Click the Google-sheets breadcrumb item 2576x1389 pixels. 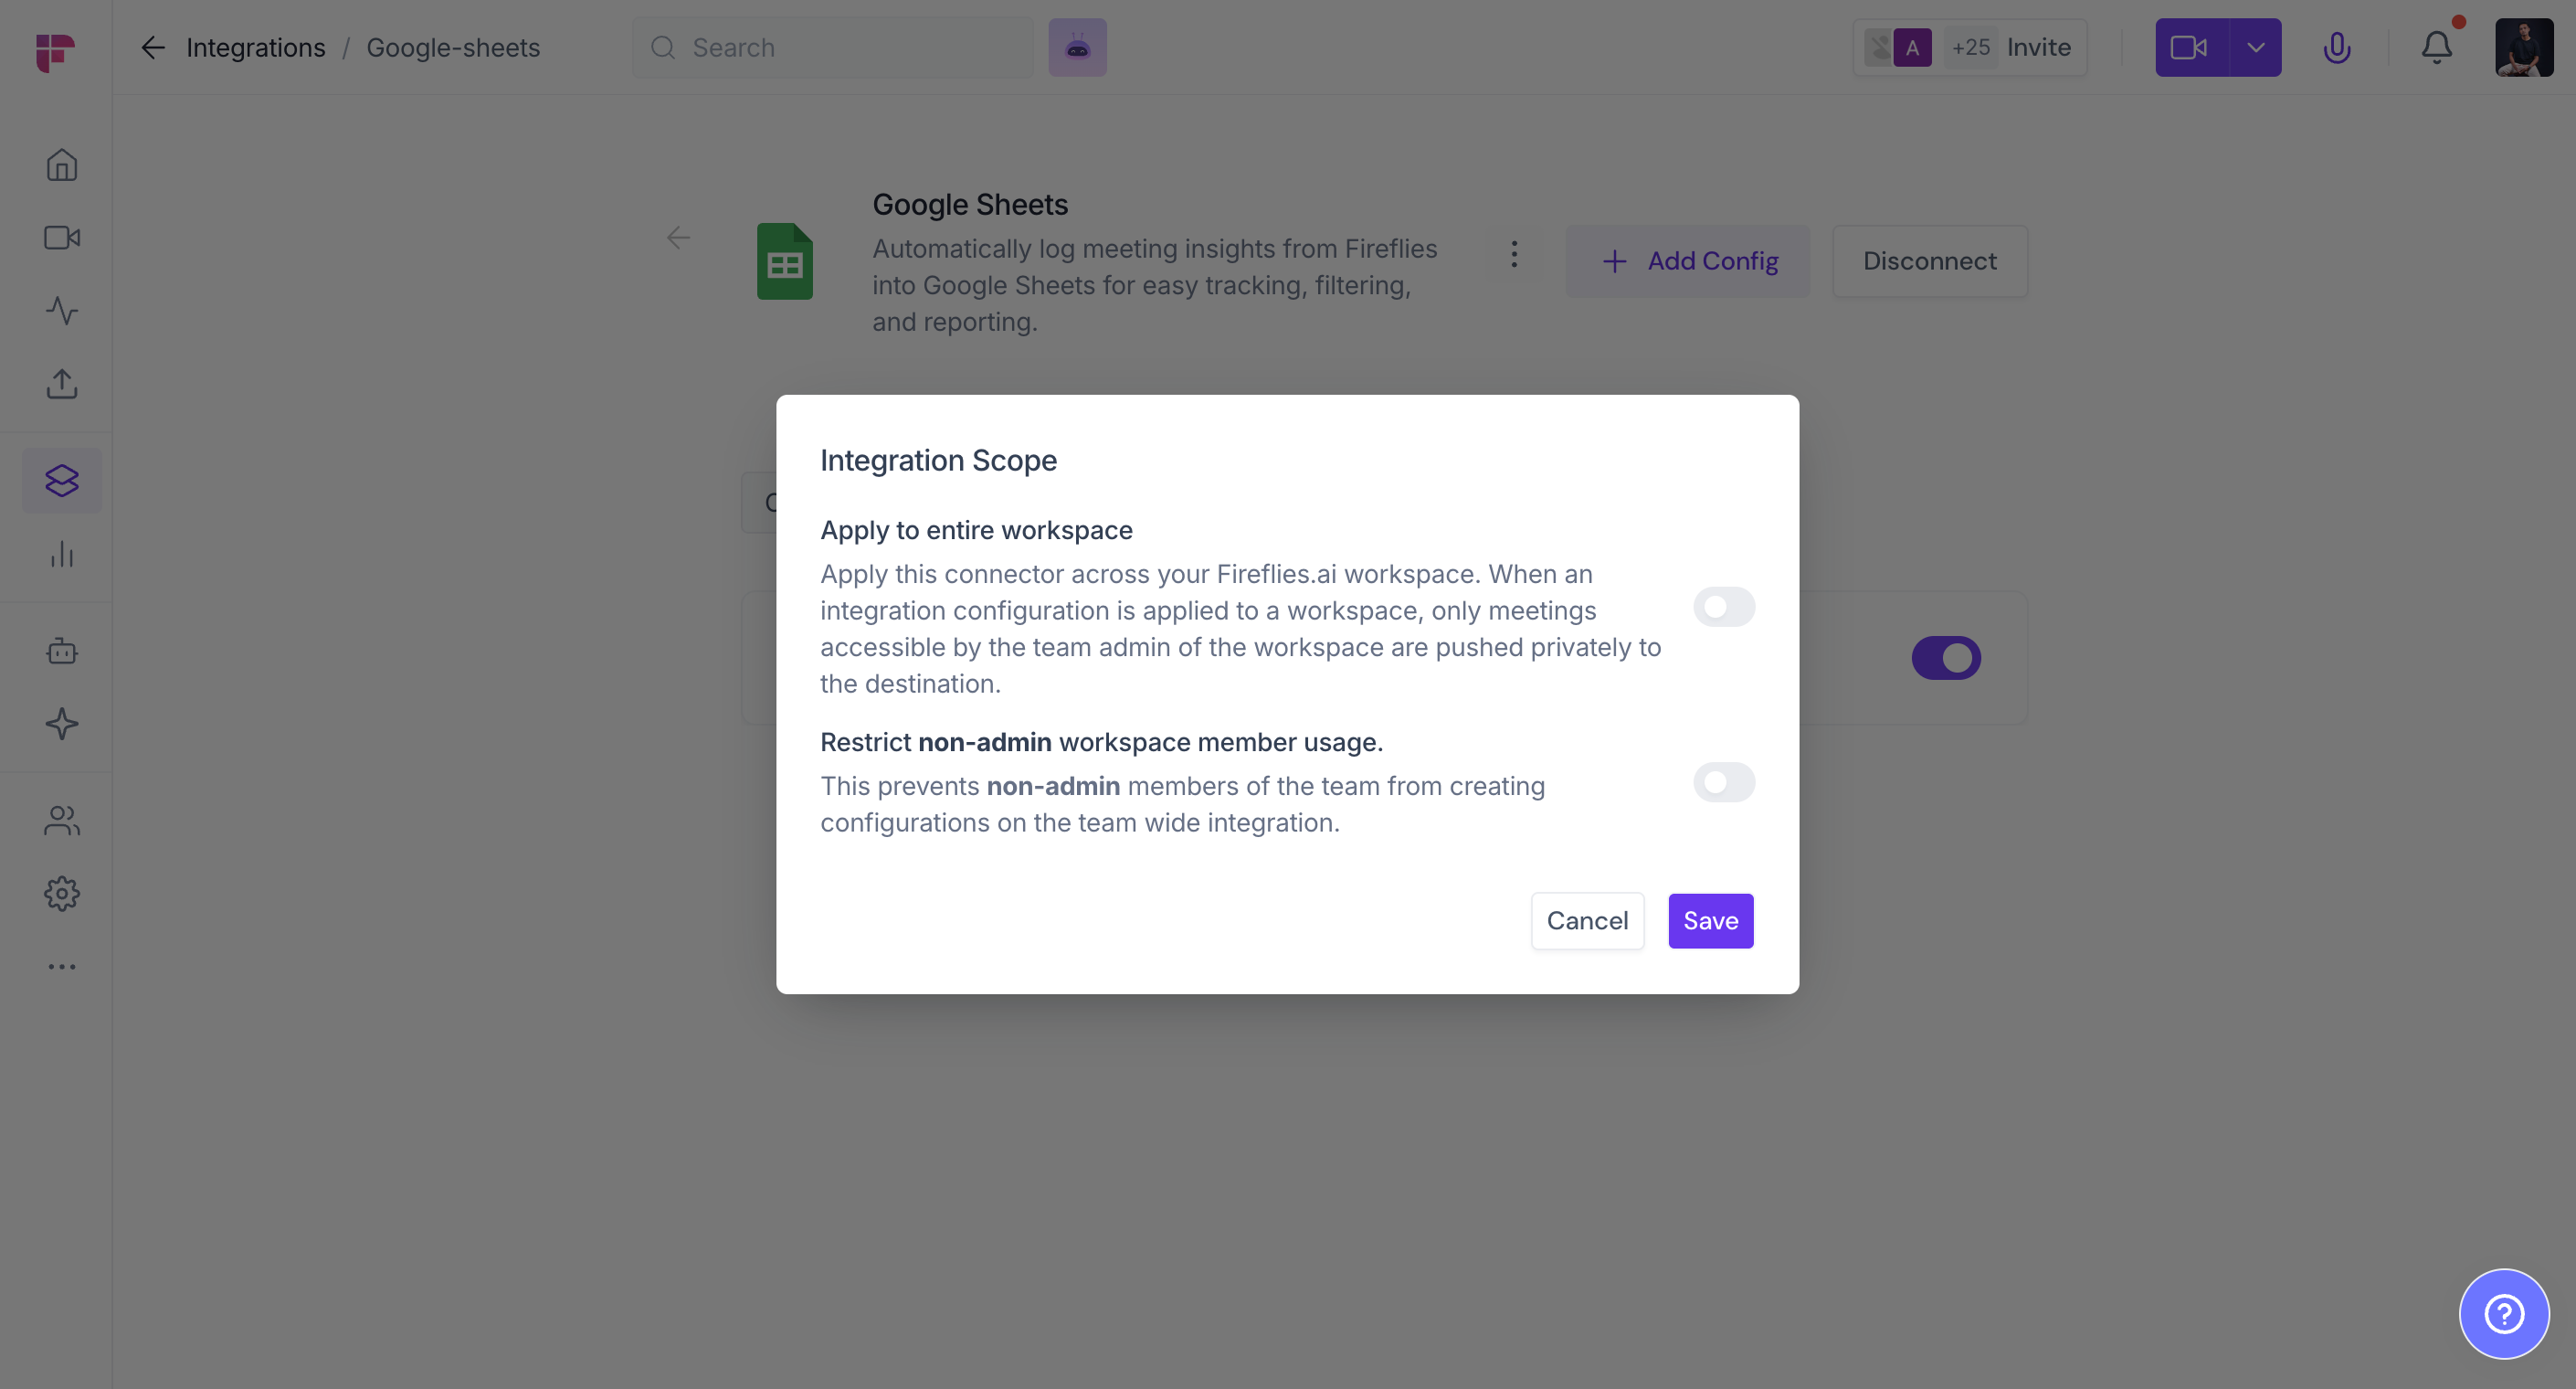click(453, 48)
